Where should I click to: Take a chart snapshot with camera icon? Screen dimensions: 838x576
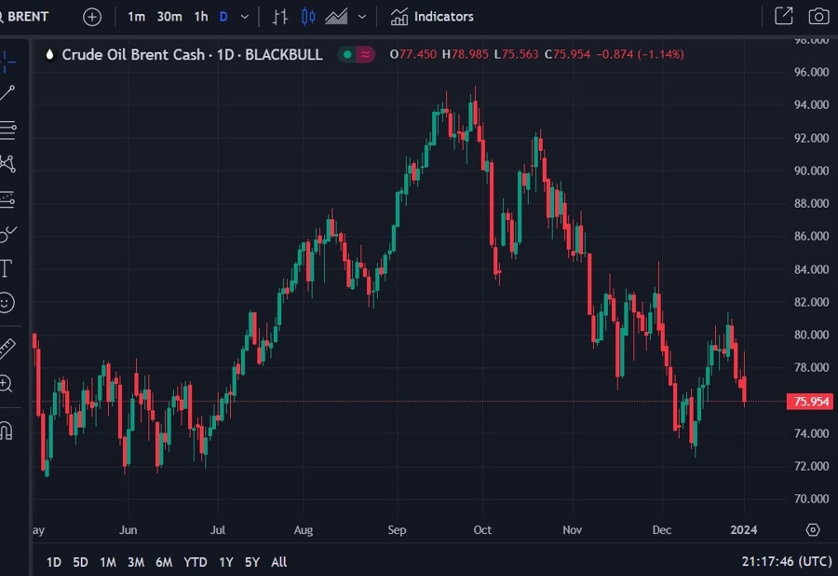[x=818, y=17]
